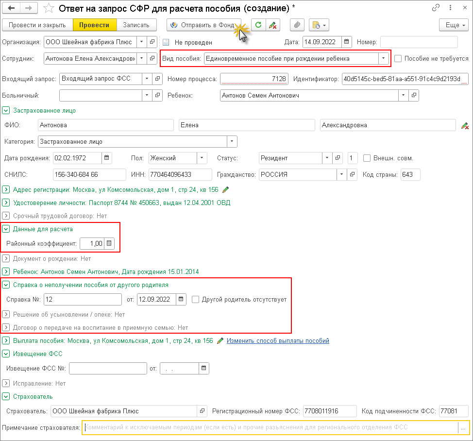Focus the 'Извещение ФСС №' field
Image resolution: width=473 pixels, height=441 pixels.
108,368
